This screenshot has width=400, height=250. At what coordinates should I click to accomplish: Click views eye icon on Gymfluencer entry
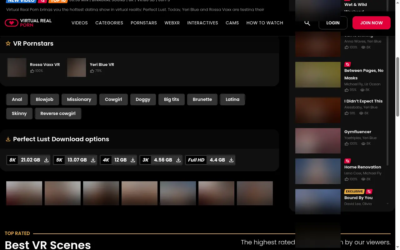coord(363,144)
